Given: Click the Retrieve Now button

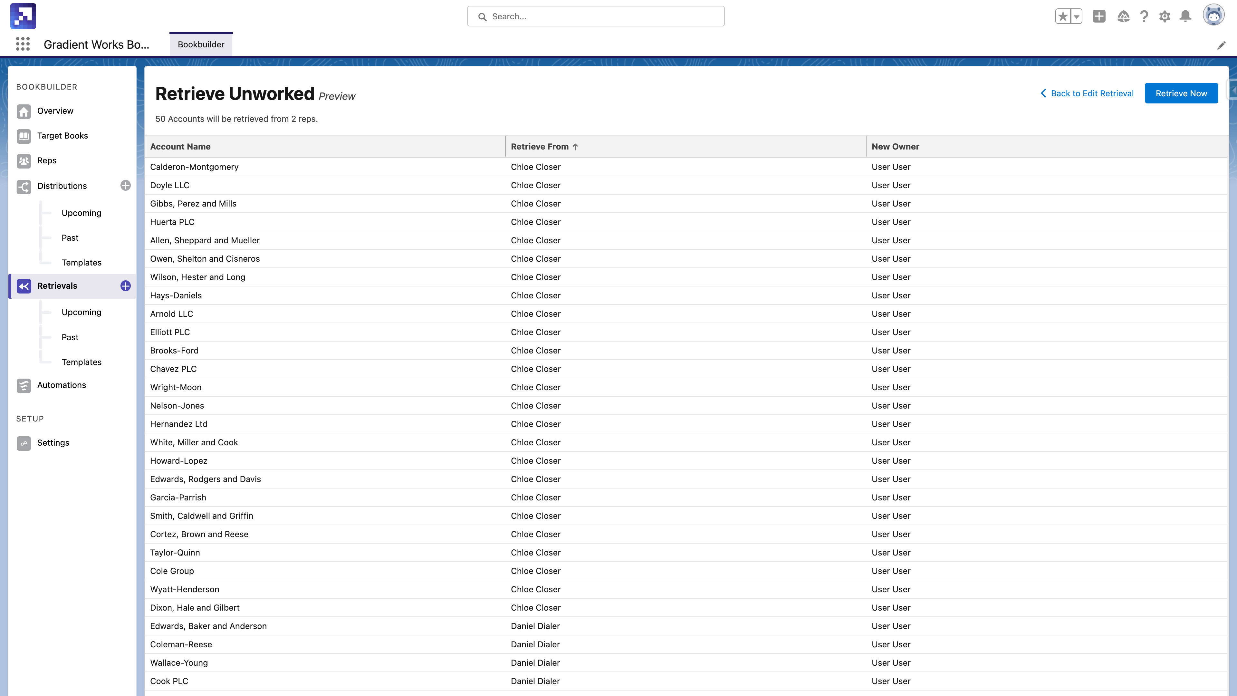Looking at the screenshot, I should click(1181, 93).
